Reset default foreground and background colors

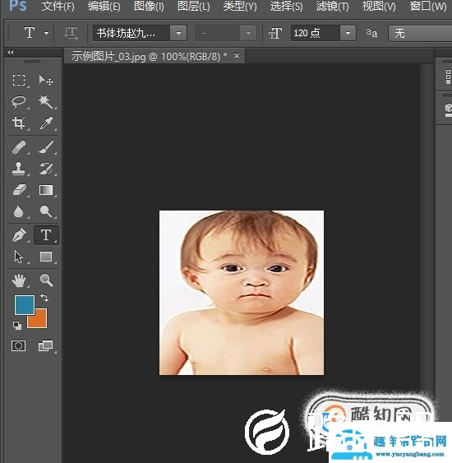coord(17,326)
